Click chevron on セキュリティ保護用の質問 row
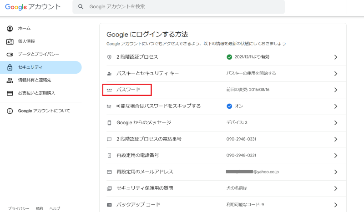Image resolution: width=364 pixels, height=212 pixels. click(336, 188)
